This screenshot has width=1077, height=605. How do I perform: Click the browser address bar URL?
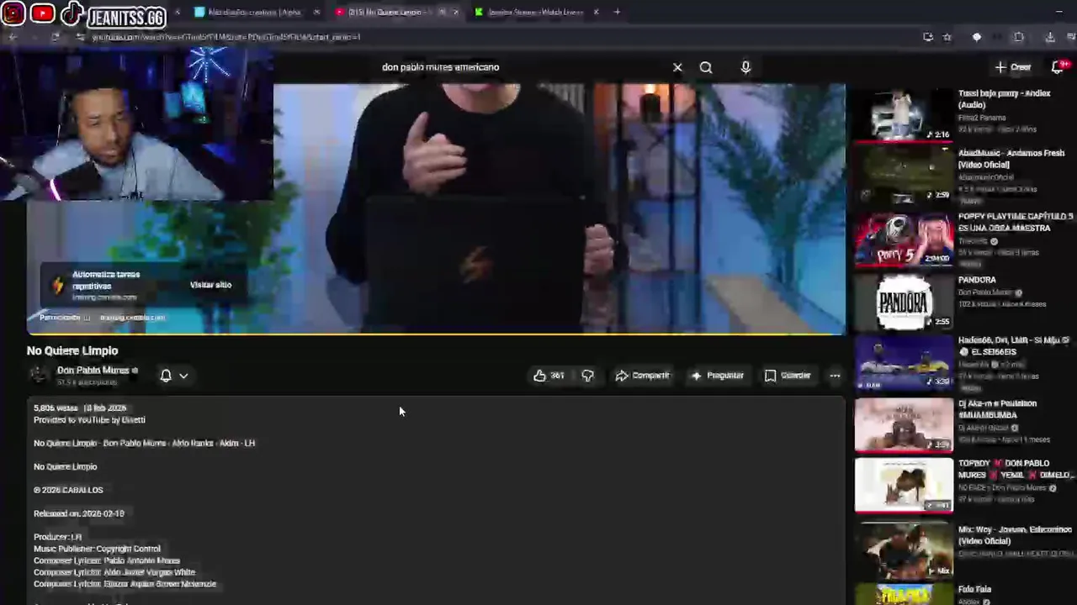225,37
